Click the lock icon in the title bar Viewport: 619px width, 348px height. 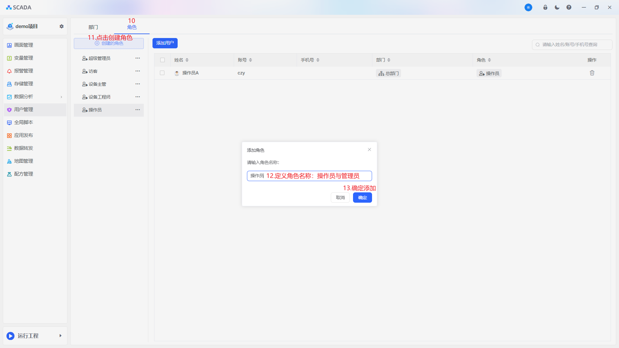coord(545,7)
